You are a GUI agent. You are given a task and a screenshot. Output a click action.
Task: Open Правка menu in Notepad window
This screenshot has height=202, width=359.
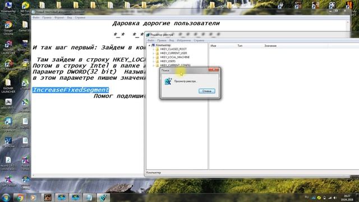click(x=47, y=17)
